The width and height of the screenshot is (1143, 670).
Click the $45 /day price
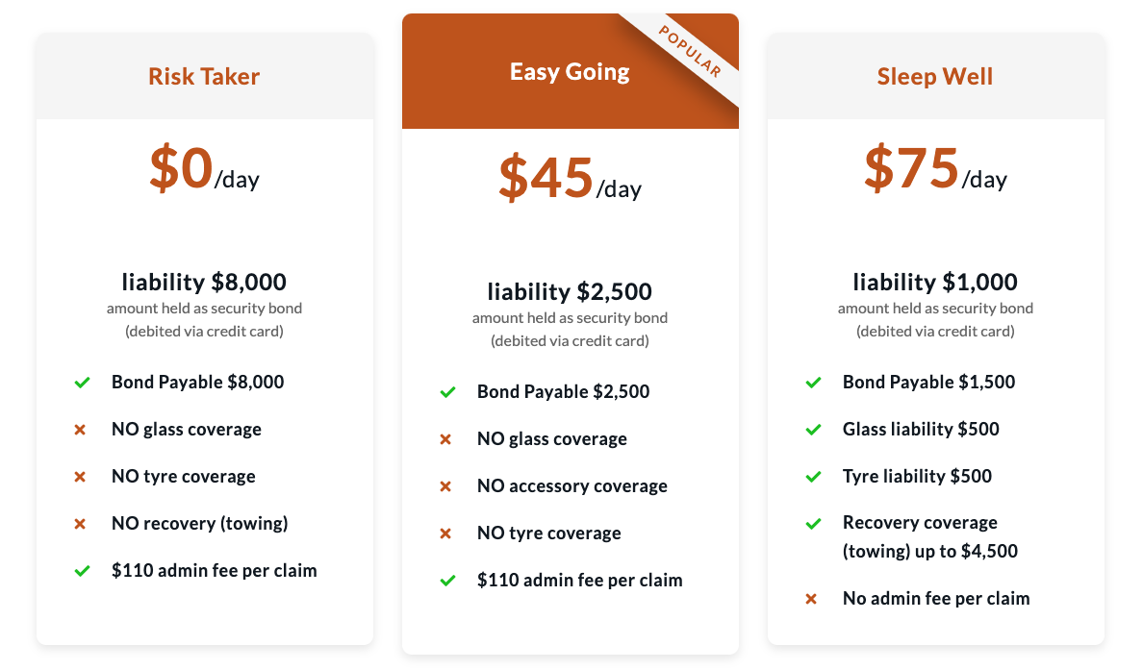[570, 179]
